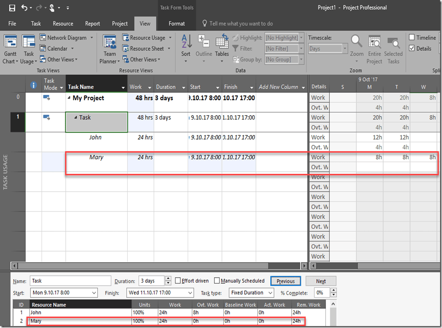Screen dimensions: 442x328
Task: Uncheck the Details checkbox
Action: point(412,48)
